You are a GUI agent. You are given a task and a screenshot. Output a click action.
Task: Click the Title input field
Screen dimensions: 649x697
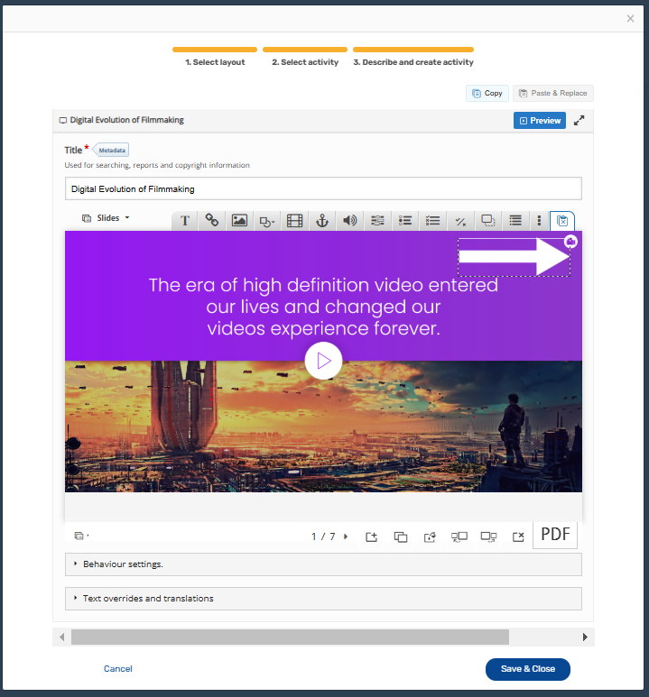pos(323,189)
